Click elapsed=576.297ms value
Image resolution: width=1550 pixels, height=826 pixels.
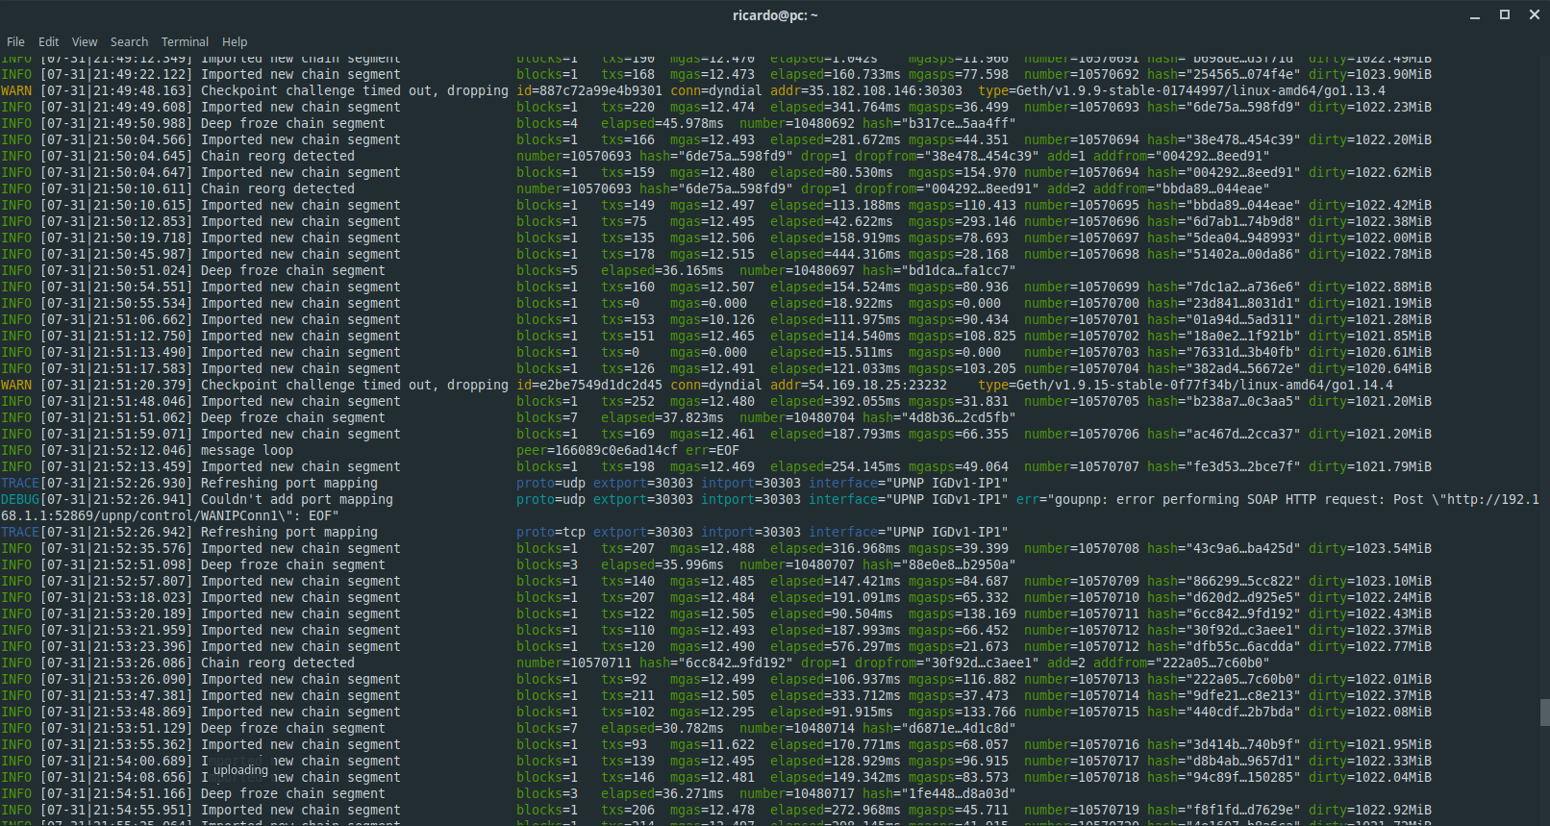(x=836, y=646)
